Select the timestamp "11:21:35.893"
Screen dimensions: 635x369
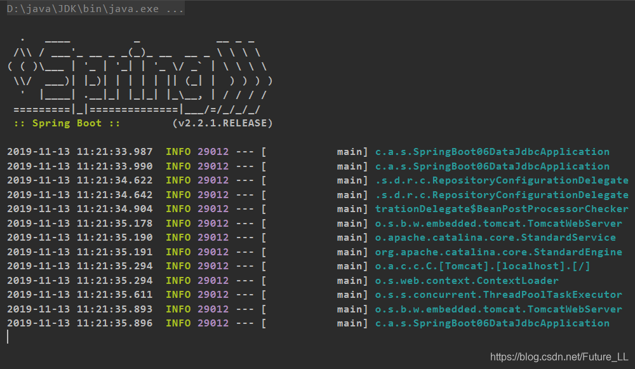click(x=114, y=309)
